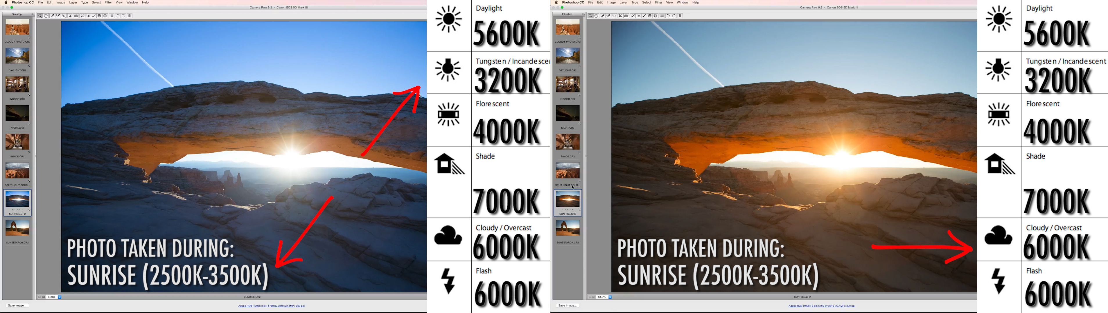Open Help menu in right menu bar
The width and height of the screenshot is (1108, 313).
696,3
